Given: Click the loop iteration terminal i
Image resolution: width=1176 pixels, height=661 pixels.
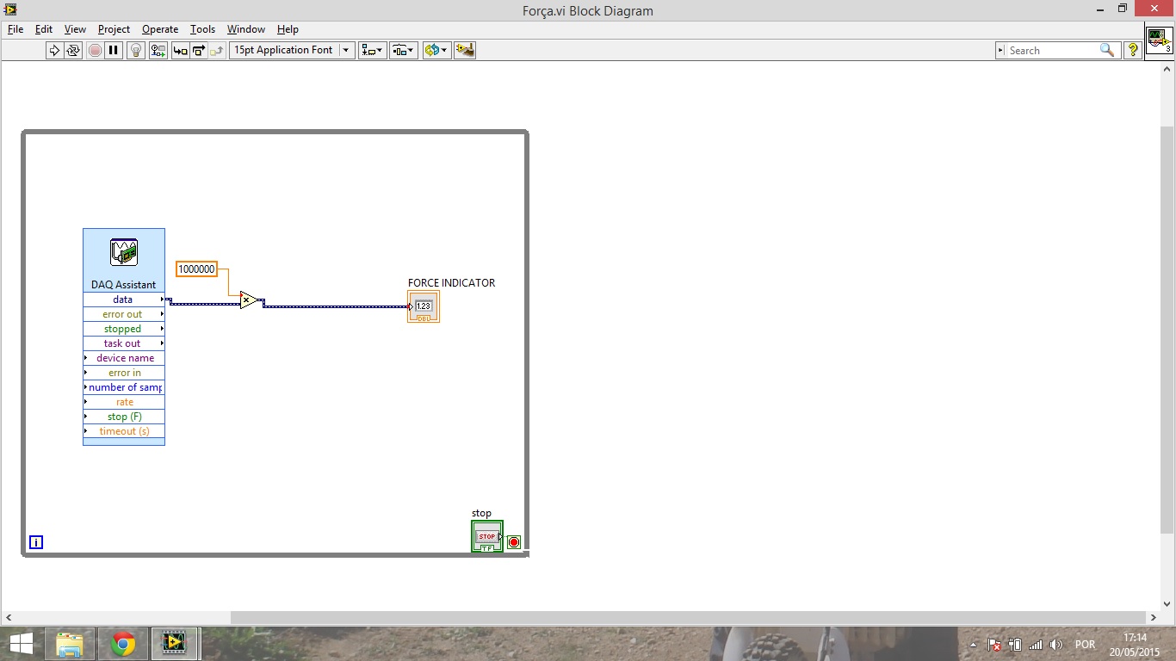Looking at the screenshot, I should tap(36, 542).
